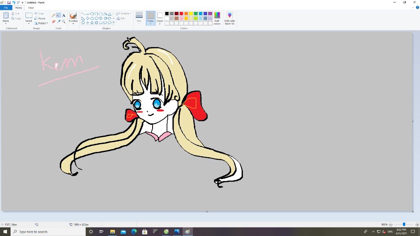Pick the purple color swatch

[x=210, y=14]
